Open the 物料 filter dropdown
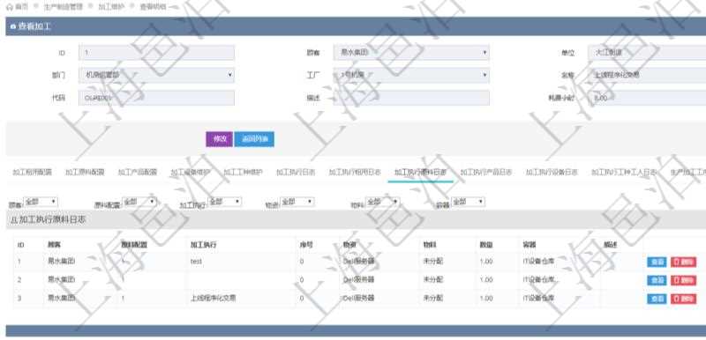 (382, 202)
